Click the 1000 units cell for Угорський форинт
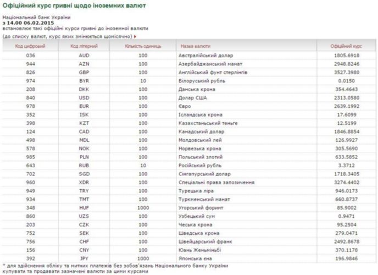 coord(143,208)
